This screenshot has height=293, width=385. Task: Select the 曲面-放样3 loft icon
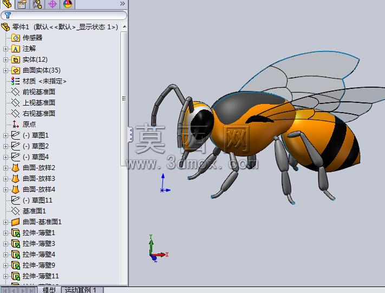coord(16,179)
